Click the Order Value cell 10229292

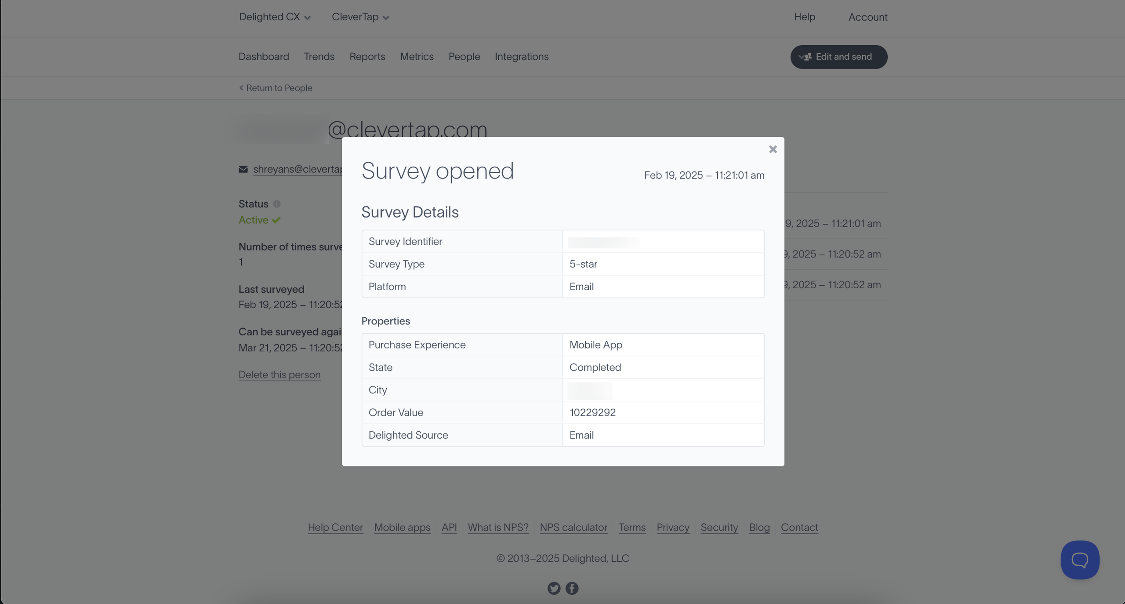click(592, 412)
